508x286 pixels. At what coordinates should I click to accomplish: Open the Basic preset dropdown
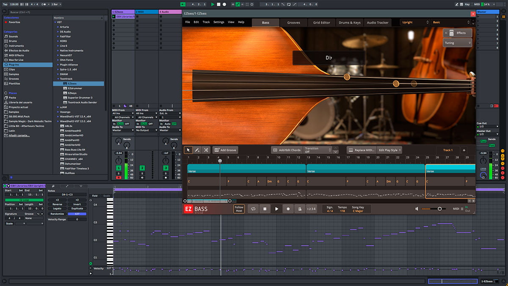click(451, 22)
